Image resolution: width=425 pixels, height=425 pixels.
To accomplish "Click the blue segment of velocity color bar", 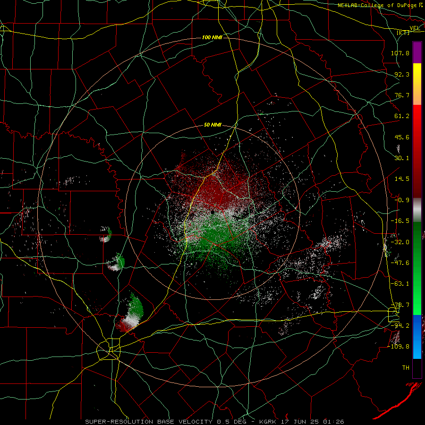I will tap(417, 337).
